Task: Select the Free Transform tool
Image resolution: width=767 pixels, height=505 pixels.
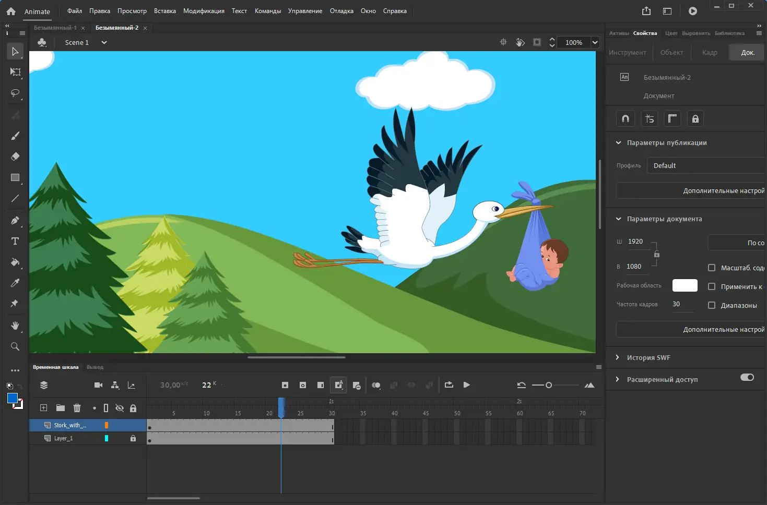Action: pos(15,73)
